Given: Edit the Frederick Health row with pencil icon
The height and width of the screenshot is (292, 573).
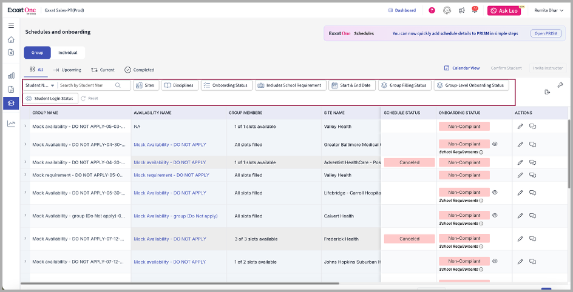Looking at the screenshot, I should 520,239.
